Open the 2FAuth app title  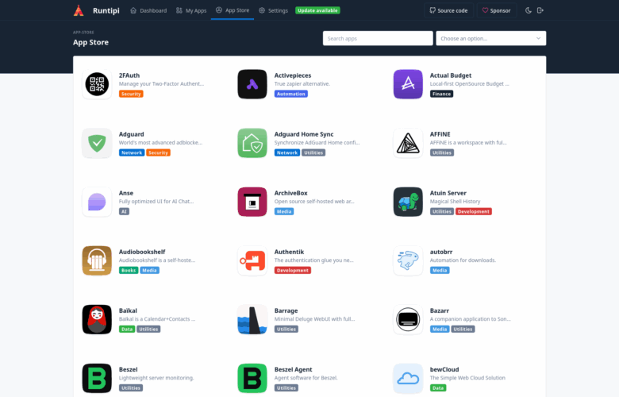click(x=129, y=75)
